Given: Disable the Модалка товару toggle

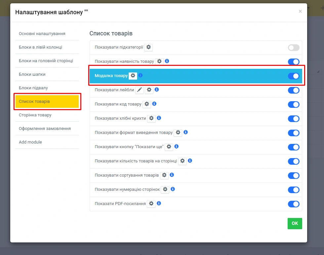Looking at the screenshot, I should tap(293, 76).
